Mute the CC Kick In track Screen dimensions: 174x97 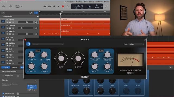coord(7,22)
